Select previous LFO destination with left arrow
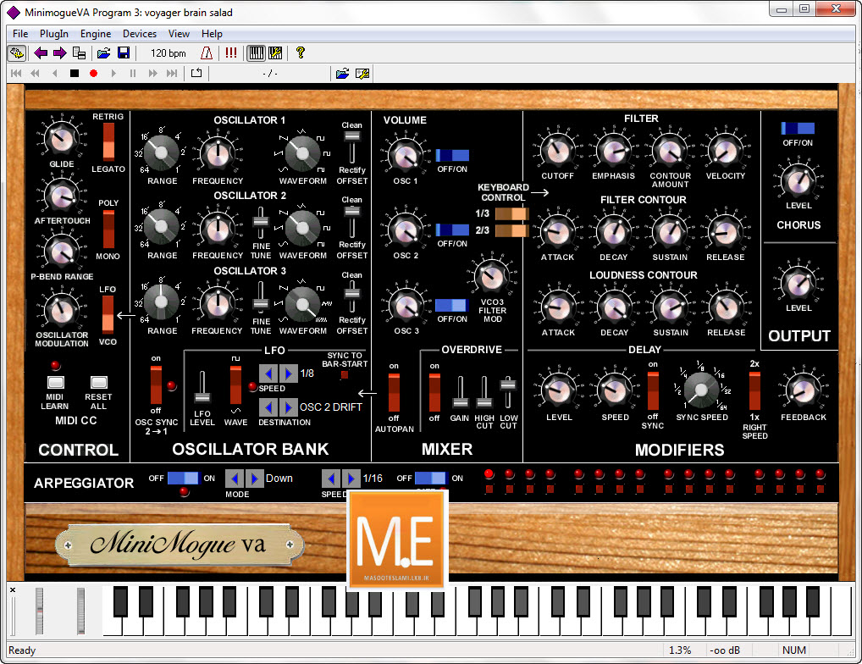862x664 pixels. pos(268,407)
